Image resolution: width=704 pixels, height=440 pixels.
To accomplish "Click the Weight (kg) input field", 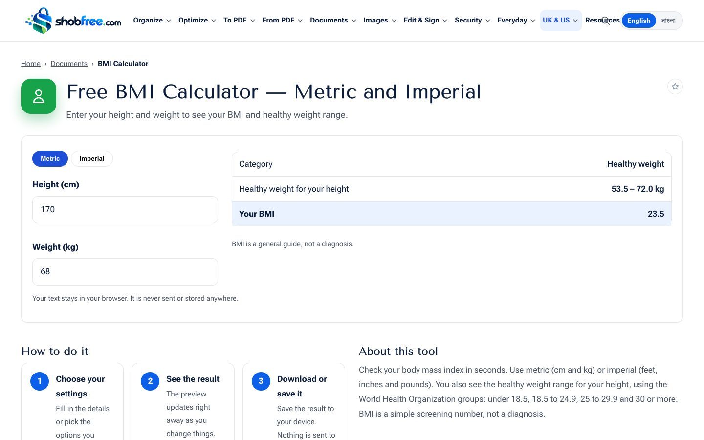I will pyautogui.click(x=125, y=272).
